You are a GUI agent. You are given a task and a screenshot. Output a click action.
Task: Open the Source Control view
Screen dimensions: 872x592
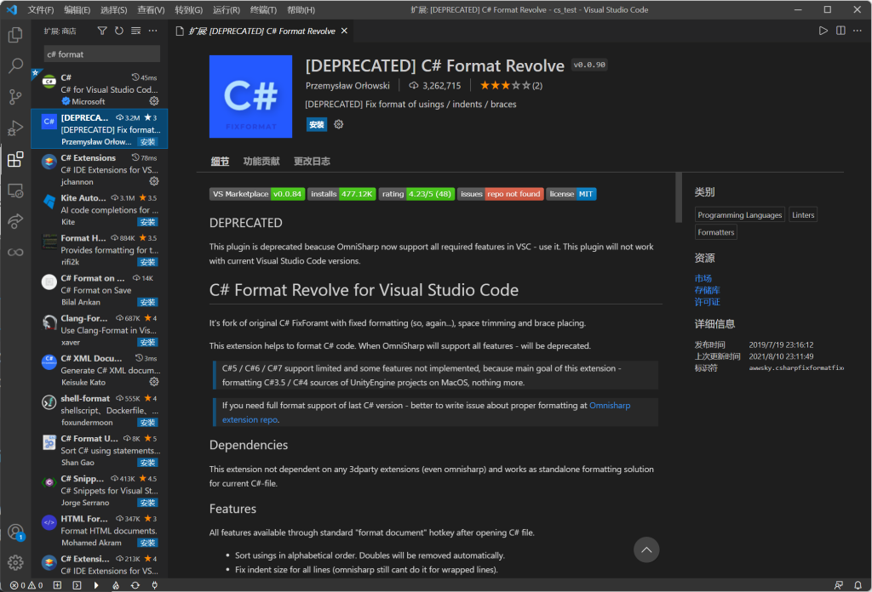[x=15, y=97]
